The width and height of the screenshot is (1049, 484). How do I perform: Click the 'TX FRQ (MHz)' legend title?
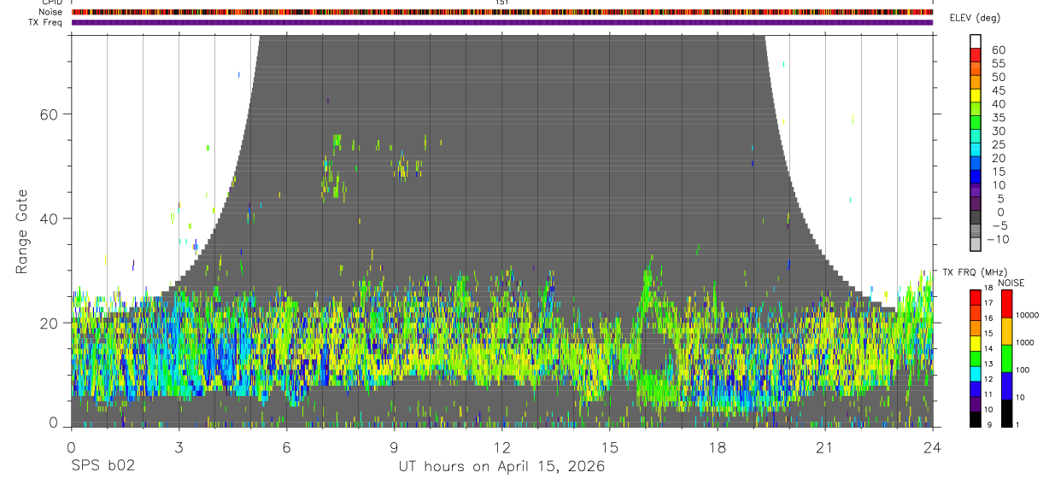(975, 272)
